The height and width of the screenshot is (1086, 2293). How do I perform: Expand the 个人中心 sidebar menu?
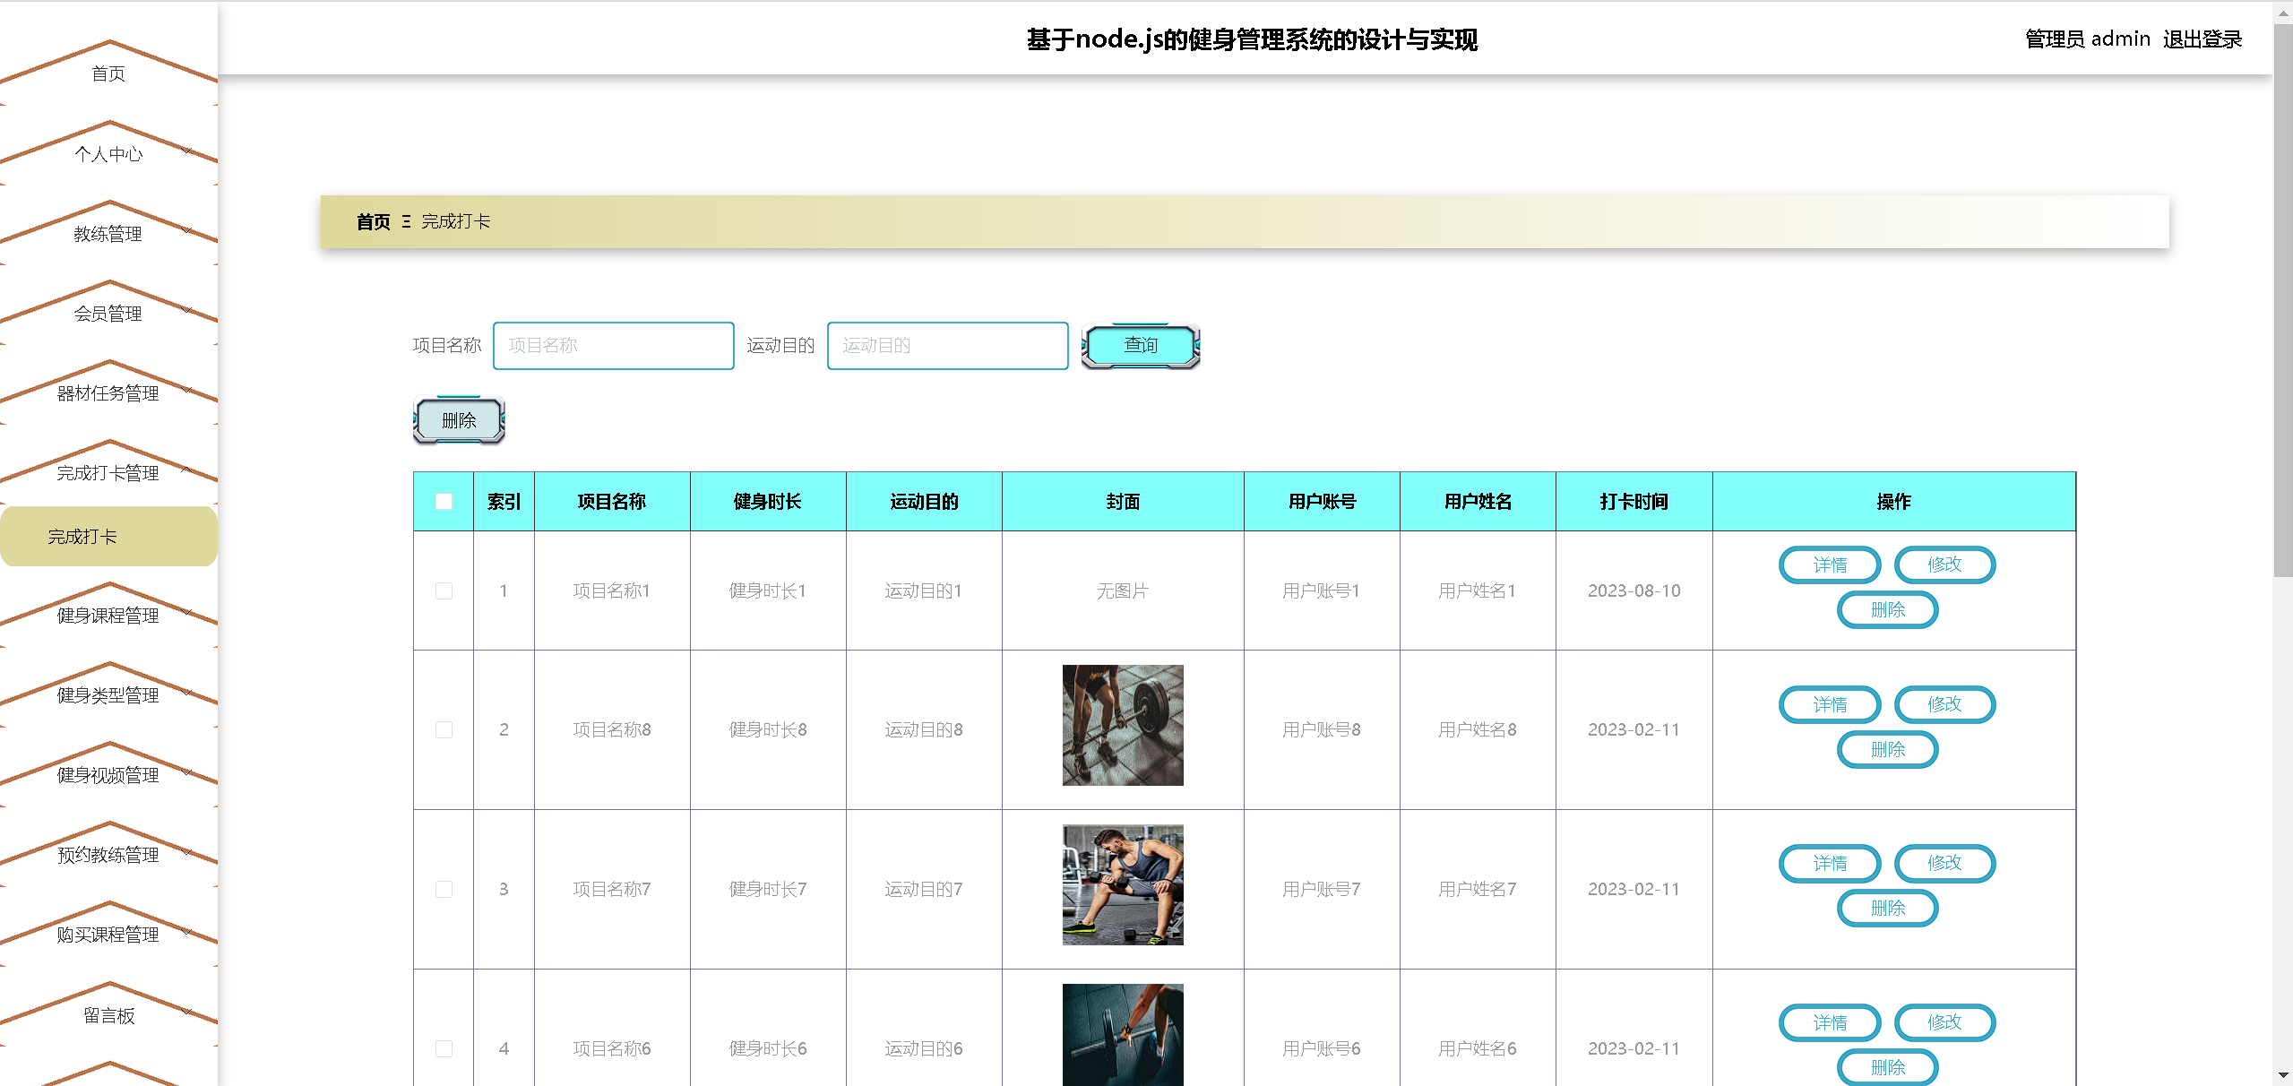click(x=108, y=154)
